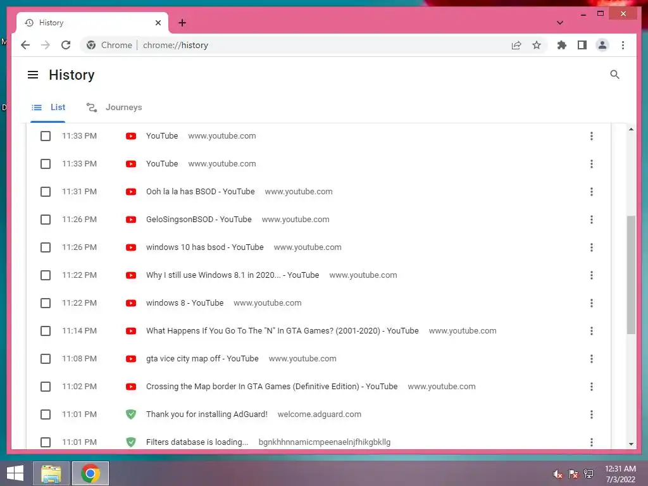Close the History tab

click(158, 23)
